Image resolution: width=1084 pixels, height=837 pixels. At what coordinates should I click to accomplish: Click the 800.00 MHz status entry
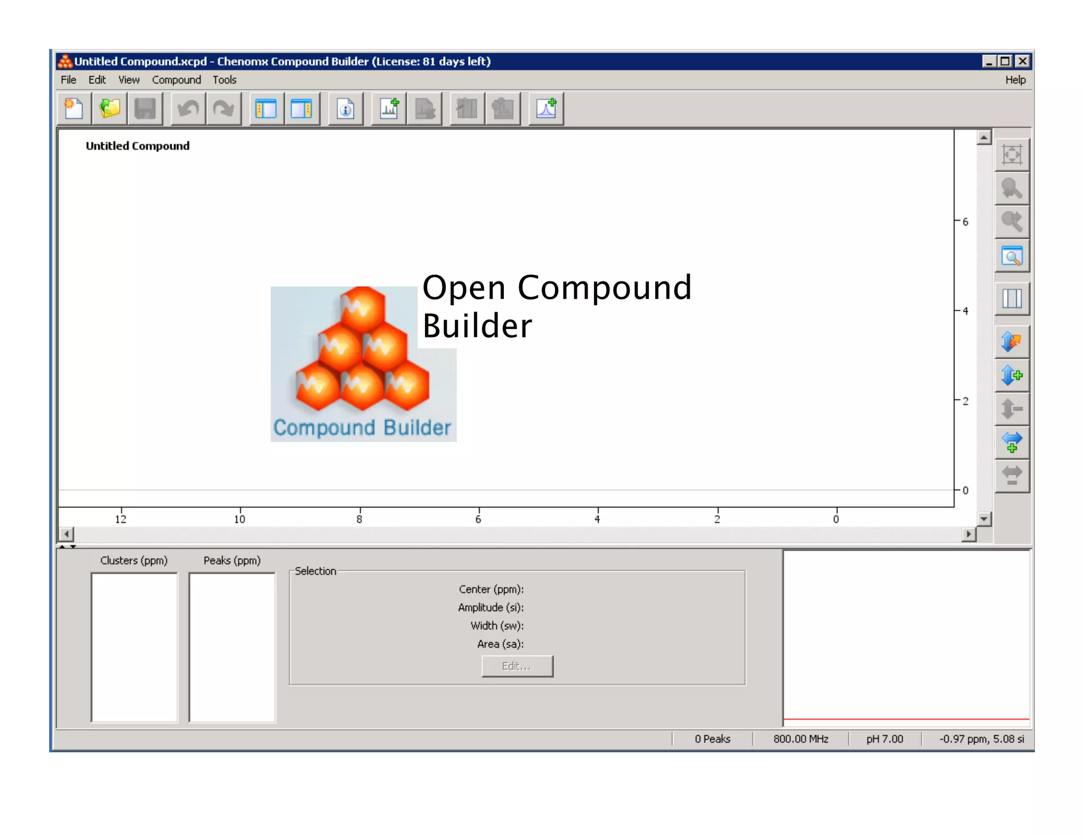801,739
